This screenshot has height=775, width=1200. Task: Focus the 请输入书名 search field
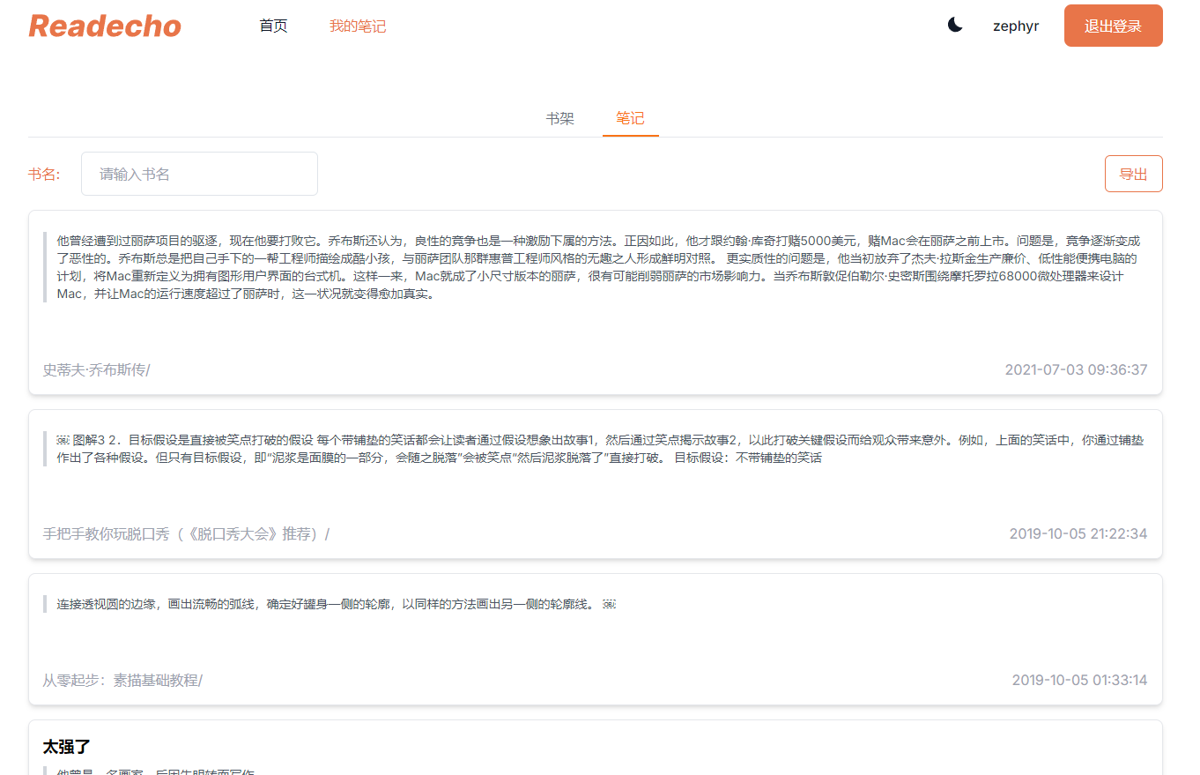(x=199, y=174)
